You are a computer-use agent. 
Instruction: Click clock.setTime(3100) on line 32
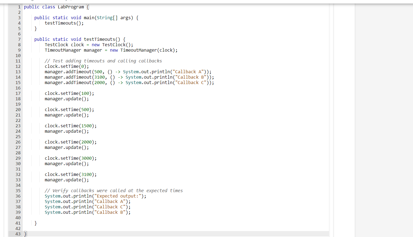69,174
